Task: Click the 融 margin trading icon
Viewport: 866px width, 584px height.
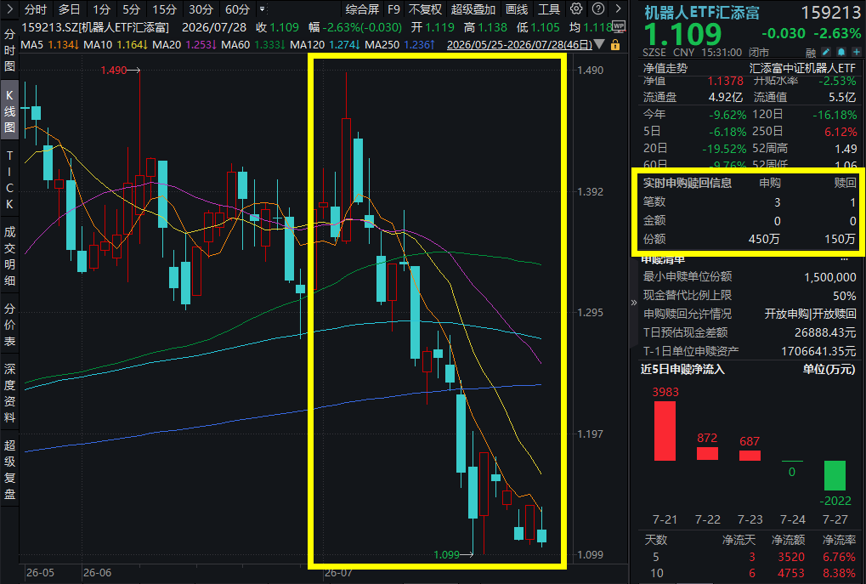Action: pyautogui.click(x=811, y=53)
